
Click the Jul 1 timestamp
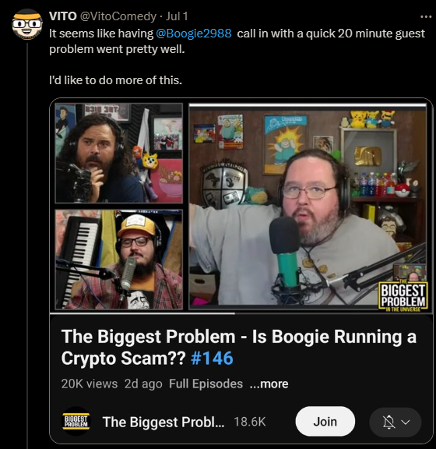click(x=177, y=16)
